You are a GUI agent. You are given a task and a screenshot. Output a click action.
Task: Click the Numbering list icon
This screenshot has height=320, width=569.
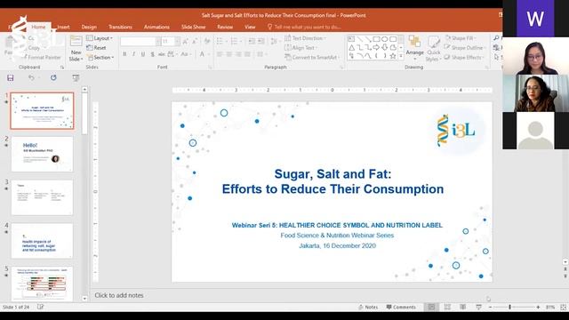(x=235, y=42)
